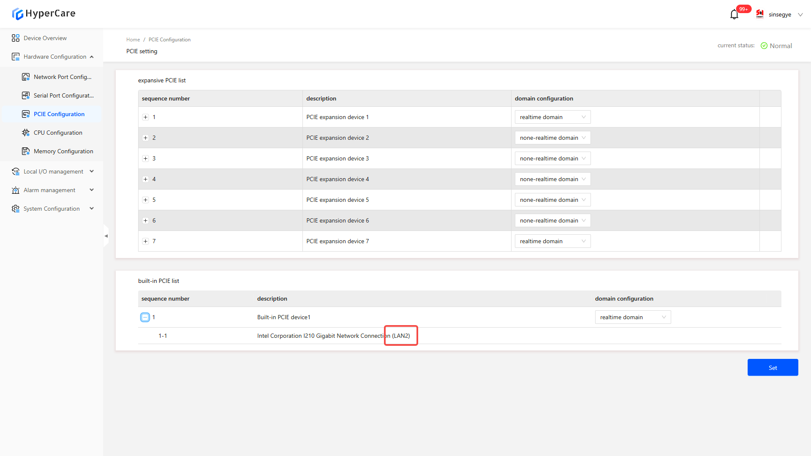Click the CPU Configuration chip icon

(26, 133)
